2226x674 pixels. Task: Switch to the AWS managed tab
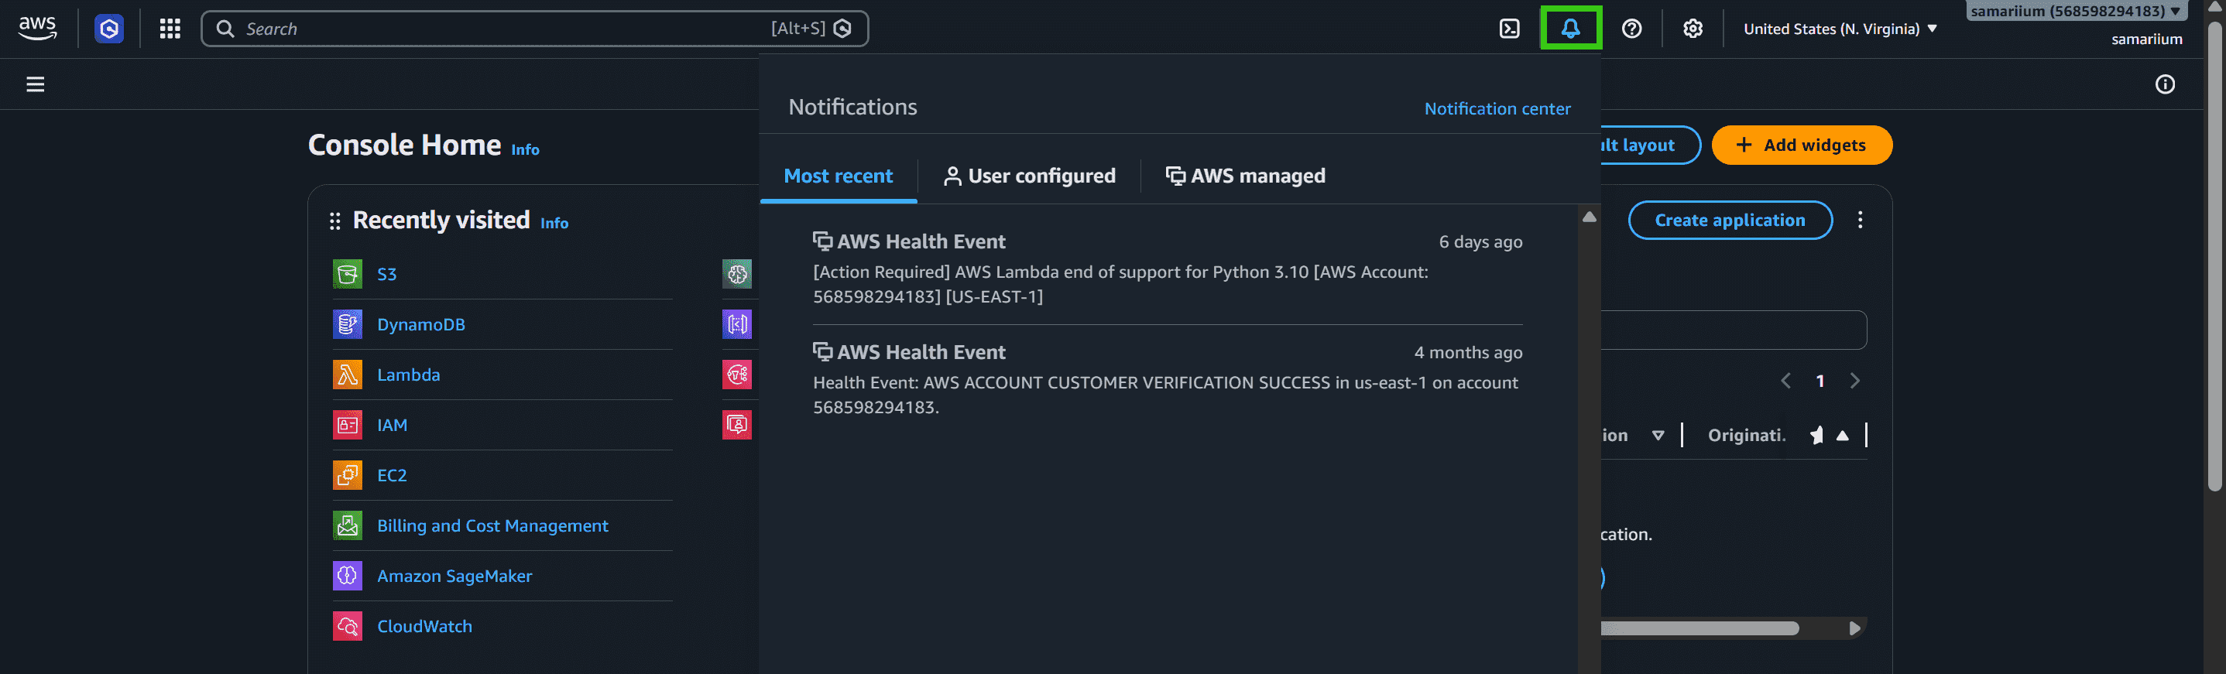tap(1245, 176)
